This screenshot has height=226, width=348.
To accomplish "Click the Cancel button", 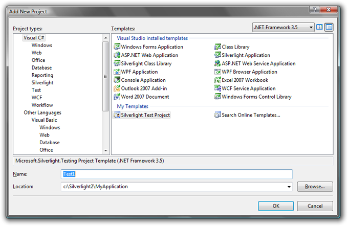I will point(315,206).
